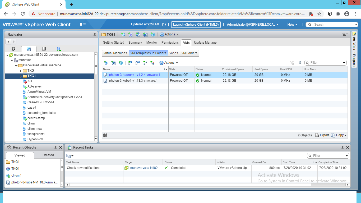Open munavarvcsa.init82 target link in tasks
361x203 pixels.
(145, 168)
